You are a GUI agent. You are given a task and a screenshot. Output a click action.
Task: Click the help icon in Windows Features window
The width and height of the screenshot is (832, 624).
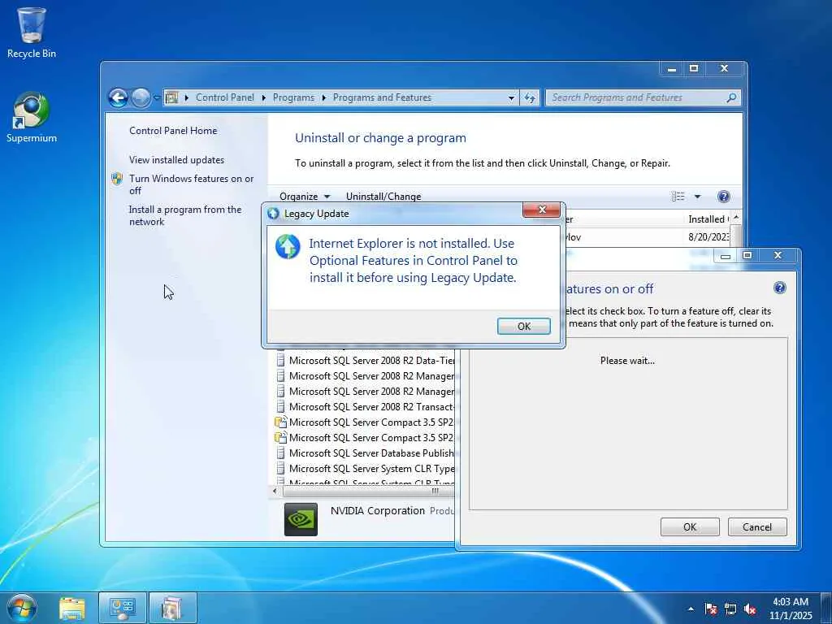779,288
